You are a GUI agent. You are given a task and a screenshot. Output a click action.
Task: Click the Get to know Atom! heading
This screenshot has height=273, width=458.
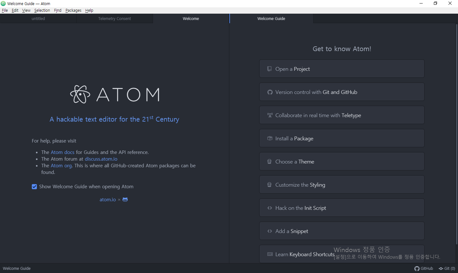click(342, 49)
